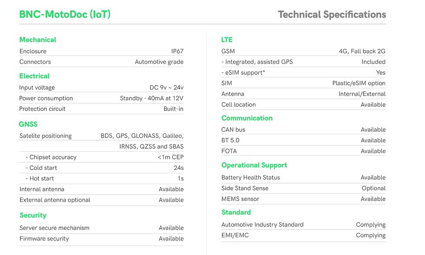
Task: Click the Standby - 40mA at 12V value
Action: pos(152,98)
